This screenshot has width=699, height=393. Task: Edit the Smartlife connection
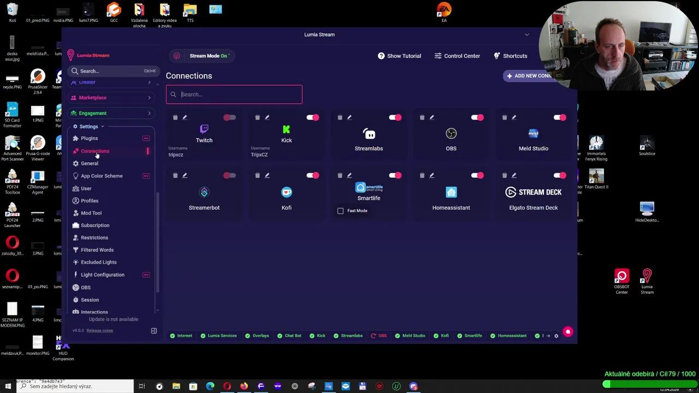click(x=349, y=175)
